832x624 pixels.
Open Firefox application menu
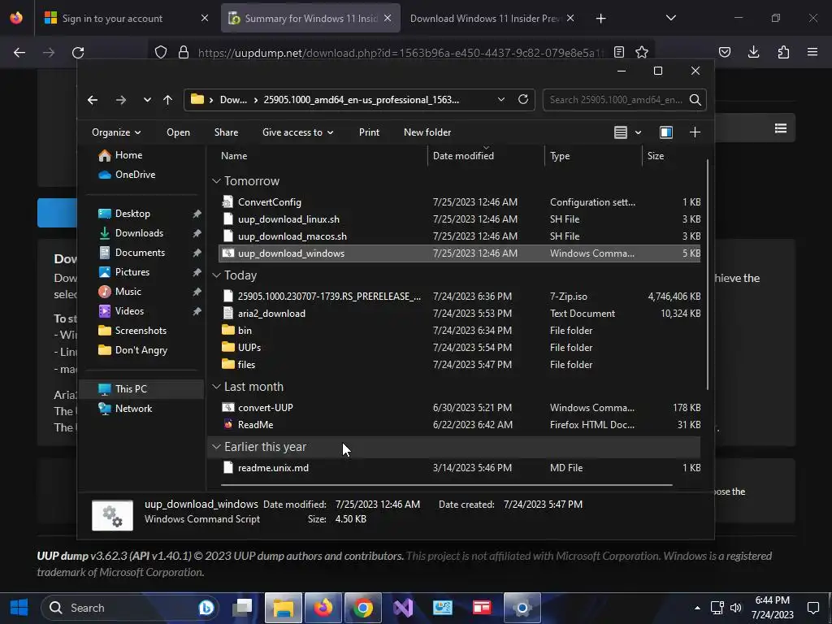point(812,52)
